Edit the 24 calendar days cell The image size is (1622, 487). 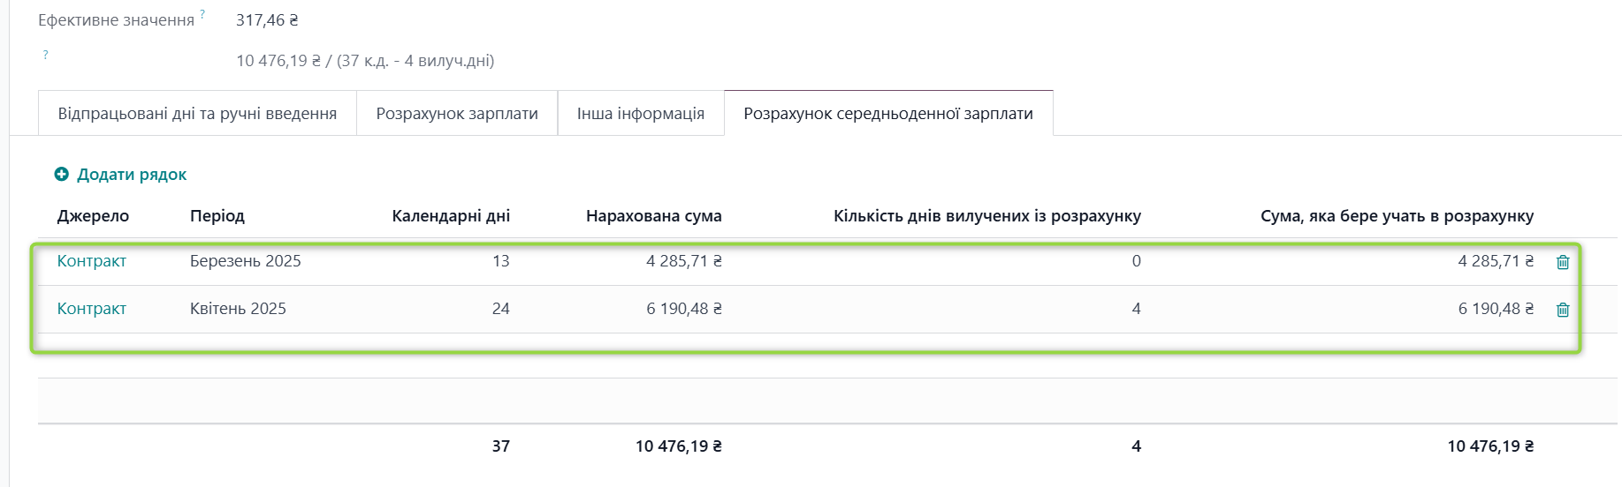click(x=500, y=309)
